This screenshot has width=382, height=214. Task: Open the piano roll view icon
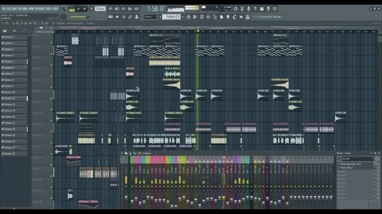[195, 17]
